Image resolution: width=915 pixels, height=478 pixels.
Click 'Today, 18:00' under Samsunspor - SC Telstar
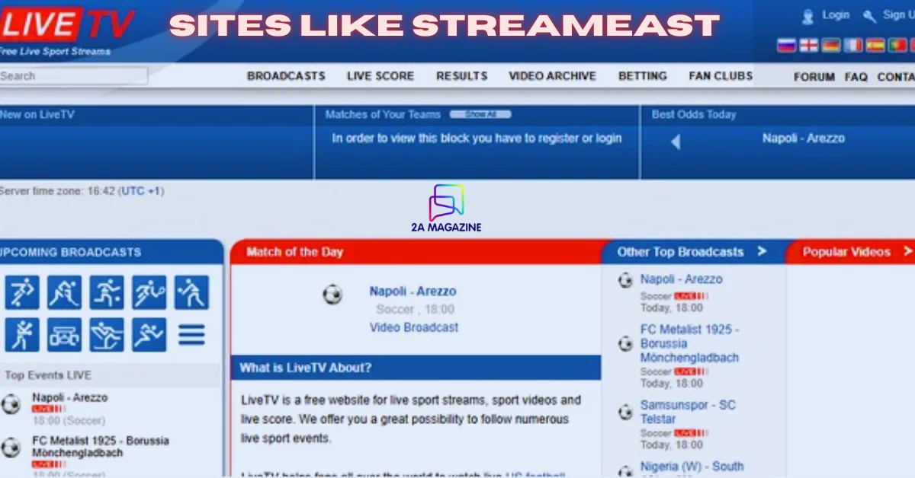point(672,445)
